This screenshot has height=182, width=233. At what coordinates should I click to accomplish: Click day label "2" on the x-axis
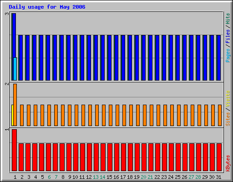tap(22, 177)
